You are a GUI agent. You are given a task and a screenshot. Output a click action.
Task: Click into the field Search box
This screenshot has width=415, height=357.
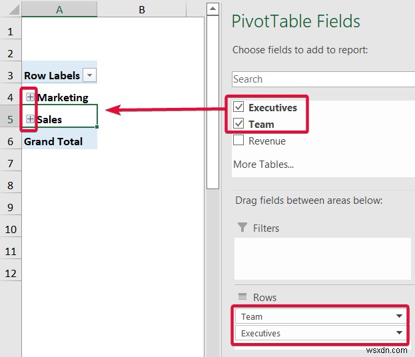click(x=323, y=79)
